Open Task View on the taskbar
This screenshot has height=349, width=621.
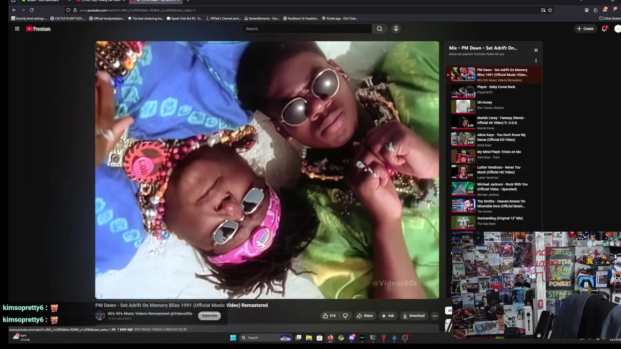coord(298,337)
